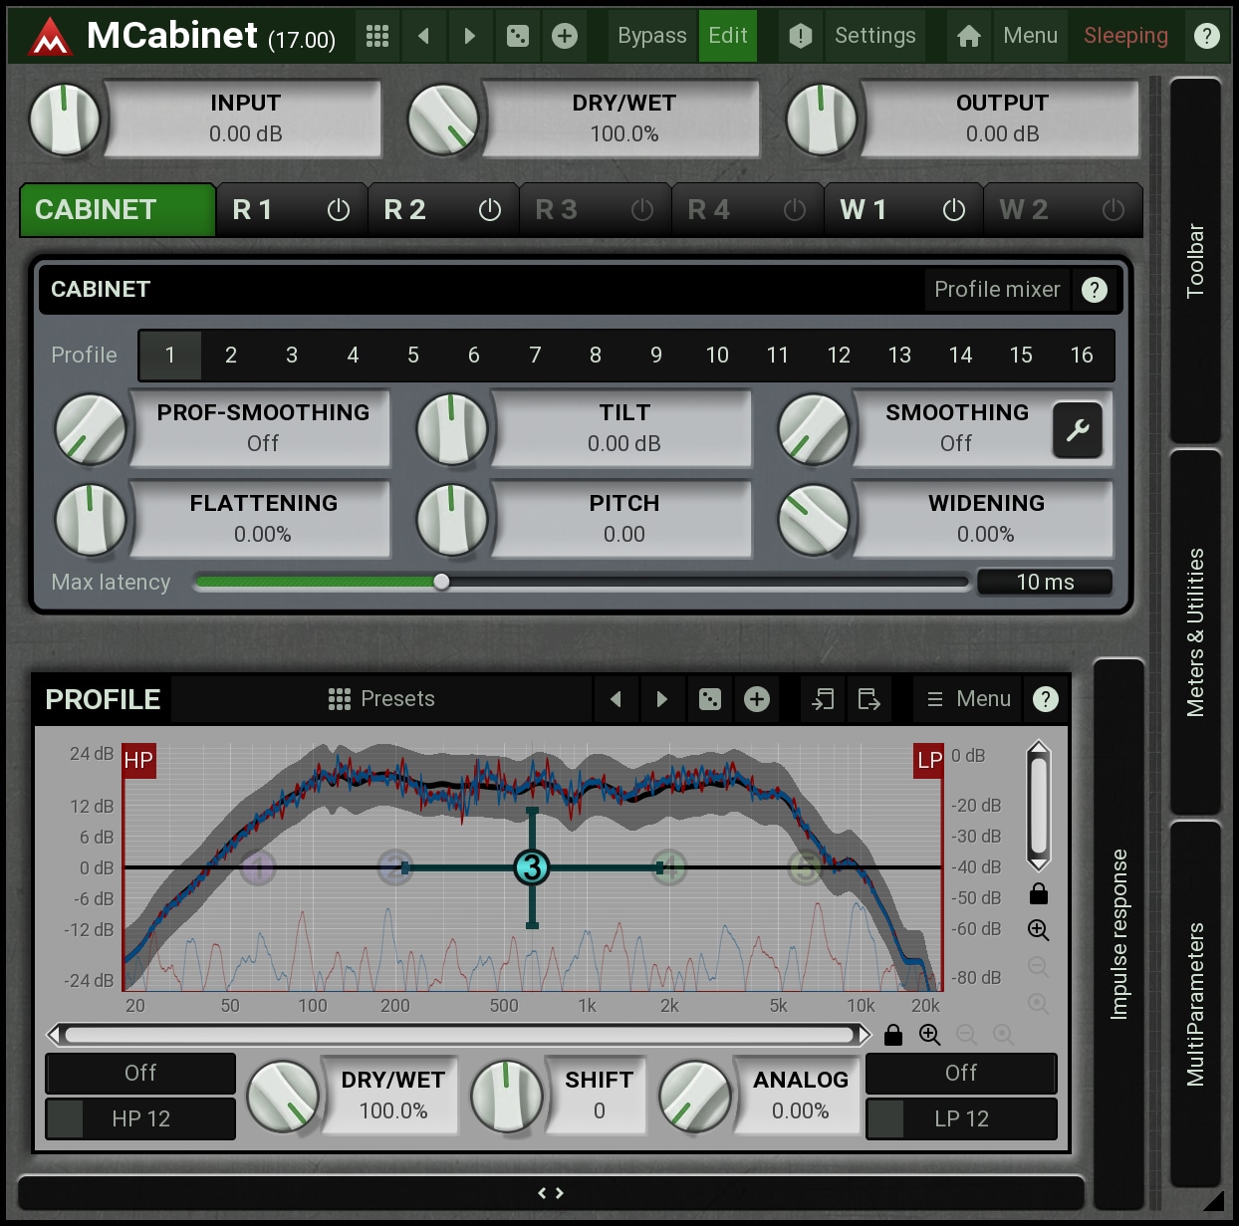
Task: Click the profile paste/import icon
Action: 823,699
